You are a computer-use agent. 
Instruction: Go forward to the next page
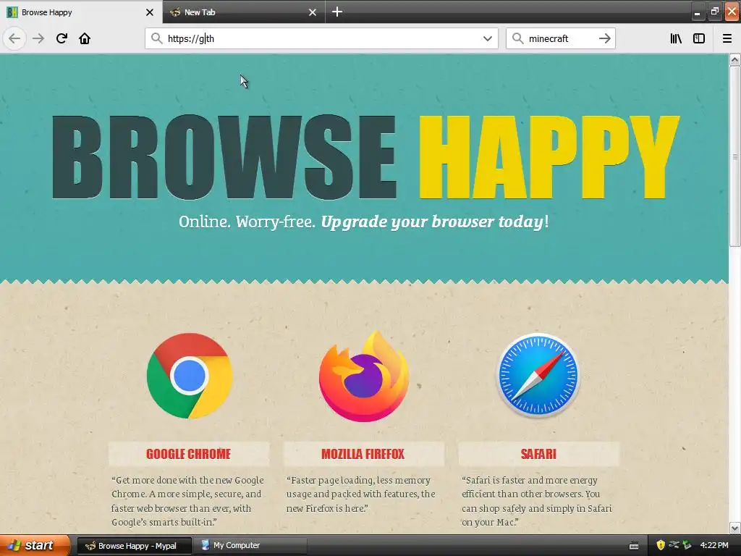coord(38,38)
